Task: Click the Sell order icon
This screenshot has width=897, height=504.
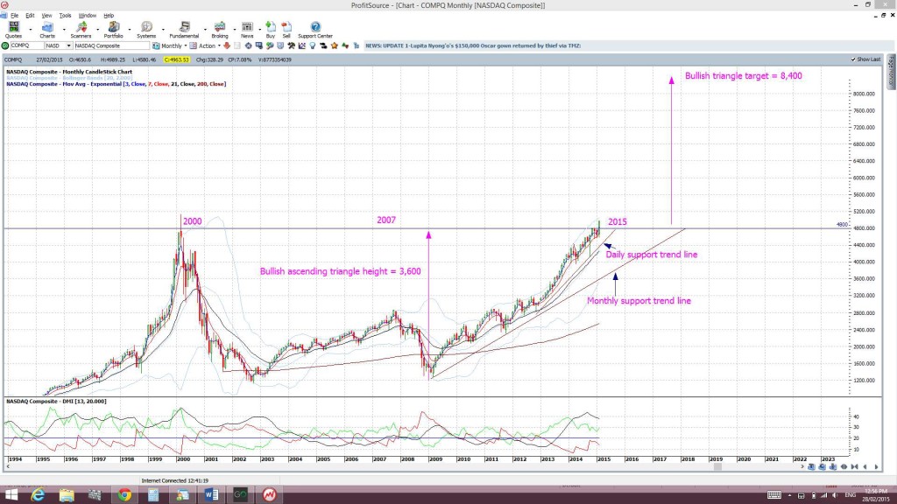Action: (x=286, y=29)
